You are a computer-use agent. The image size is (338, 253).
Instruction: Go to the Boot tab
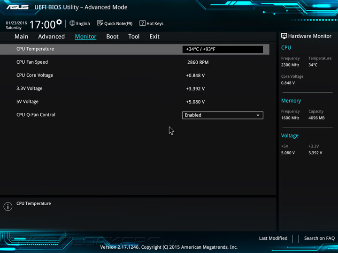point(112,37)
